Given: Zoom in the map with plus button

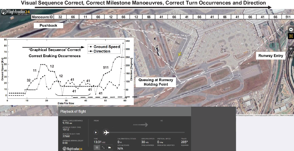Looking at the screenshot, I should (291, 49).
